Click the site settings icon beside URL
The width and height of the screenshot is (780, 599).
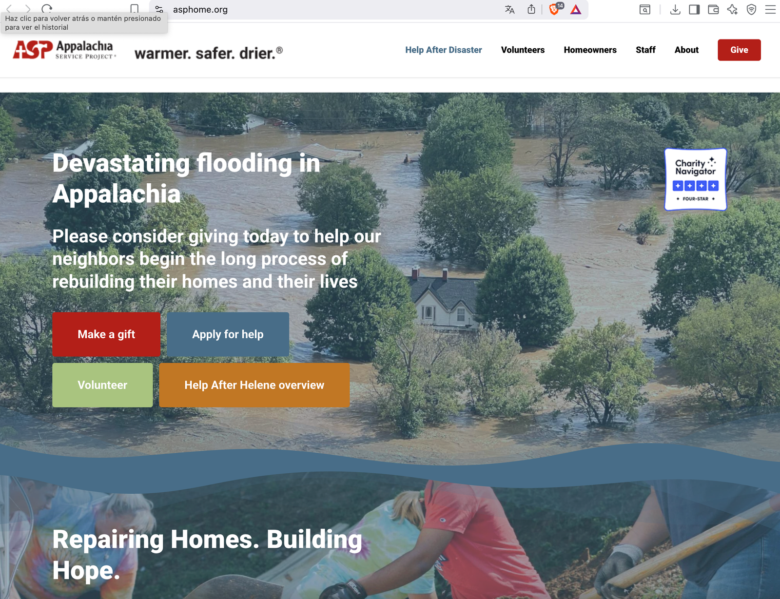pos(159,9)
